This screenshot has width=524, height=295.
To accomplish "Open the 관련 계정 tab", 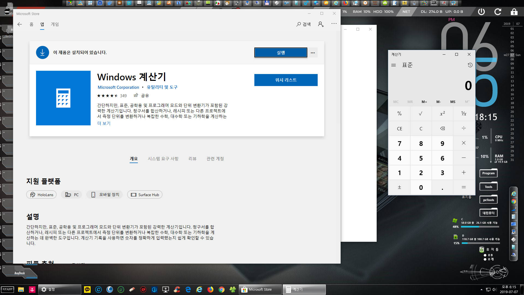I will tap(215, 159).
